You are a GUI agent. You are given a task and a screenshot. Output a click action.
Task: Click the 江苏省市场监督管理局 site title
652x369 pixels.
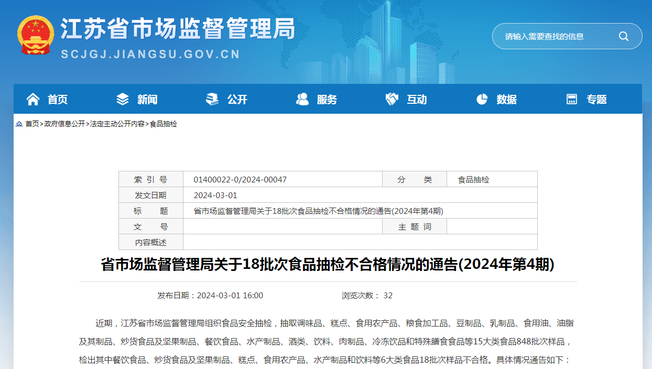[x=177, y=28]
